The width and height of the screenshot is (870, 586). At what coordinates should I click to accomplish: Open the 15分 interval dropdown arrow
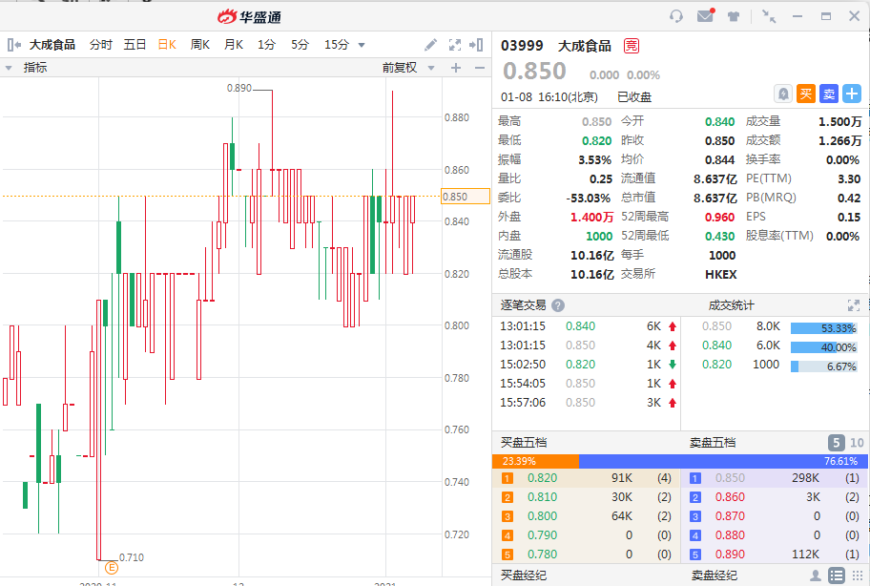362,45
